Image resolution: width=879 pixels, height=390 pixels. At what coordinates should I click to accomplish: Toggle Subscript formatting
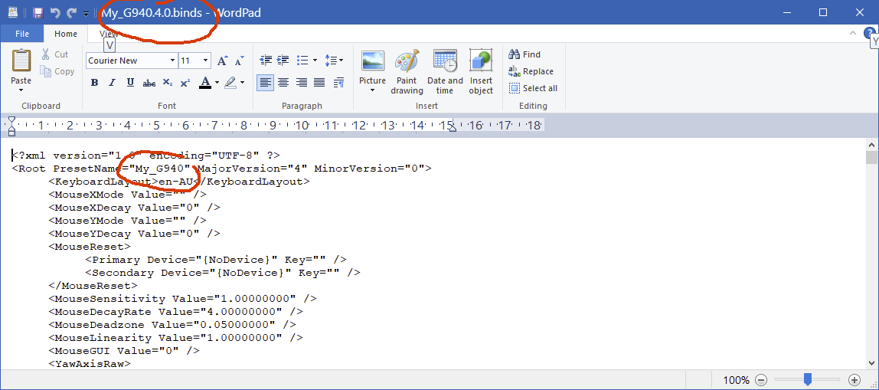coord(167,83)
